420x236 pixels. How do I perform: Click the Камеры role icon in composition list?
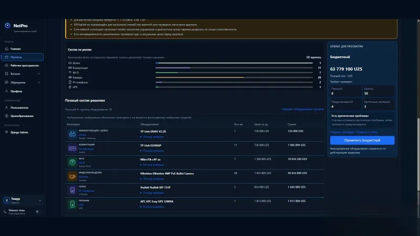70,77
